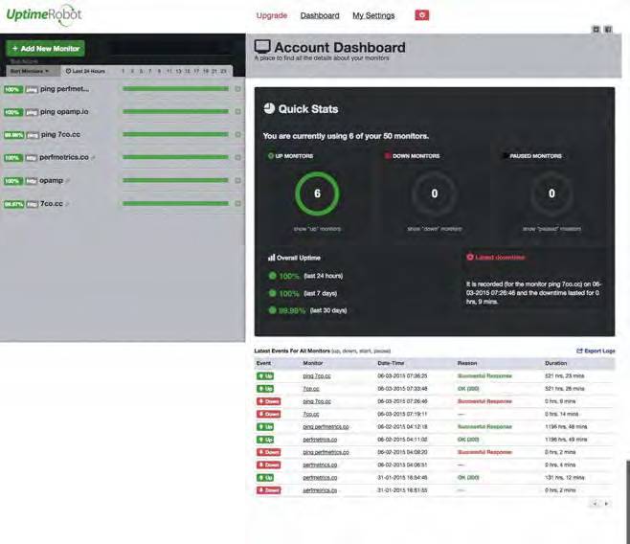Go to the Dashboard menu item

320,15
